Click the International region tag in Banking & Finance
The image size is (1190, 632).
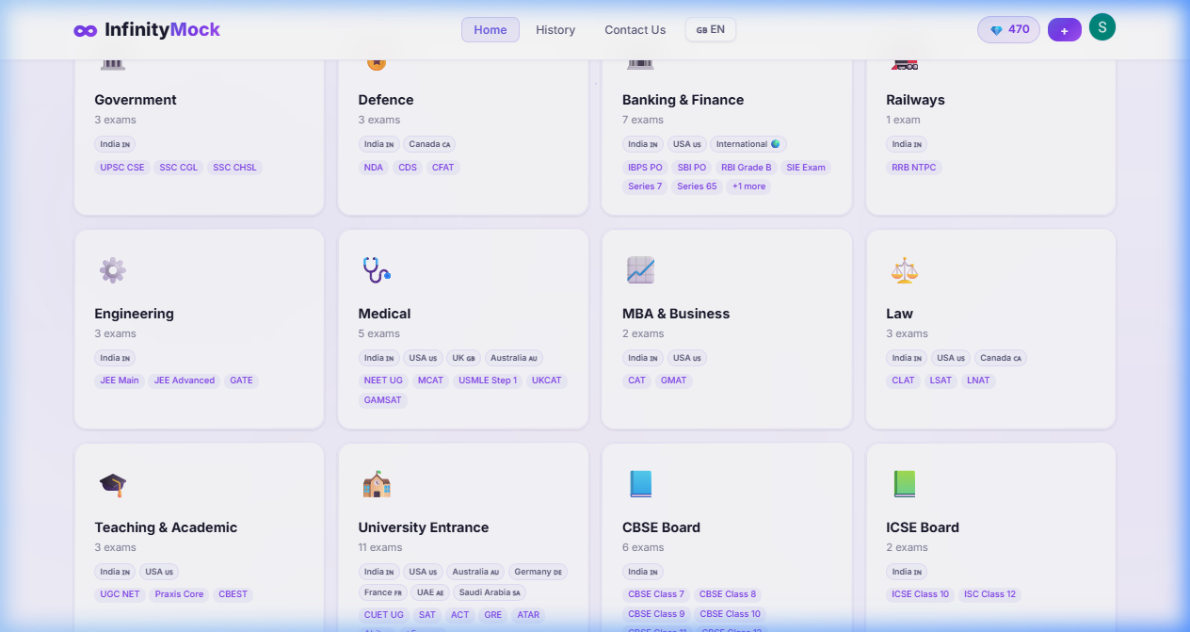pyautogui.click(x=748, y=144)
